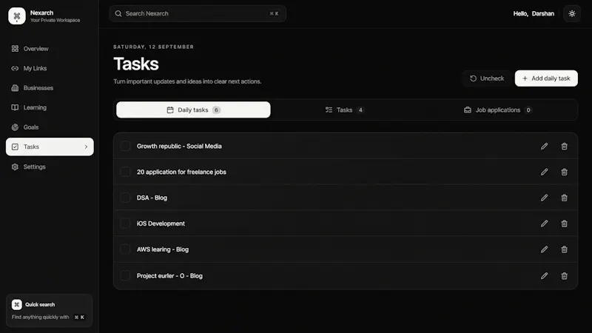This screenshot has height=333, width=592.
Task: Delete the 20 application for freelance jobs task
Action: click(564, 172)
